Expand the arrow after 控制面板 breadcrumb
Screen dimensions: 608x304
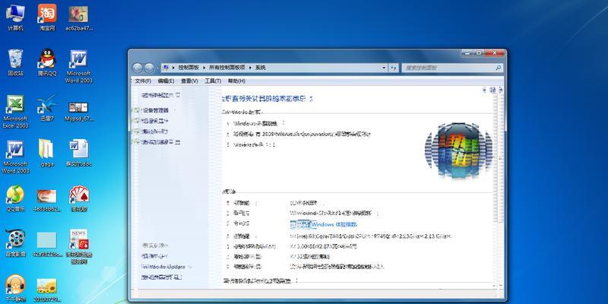[204, 68]
